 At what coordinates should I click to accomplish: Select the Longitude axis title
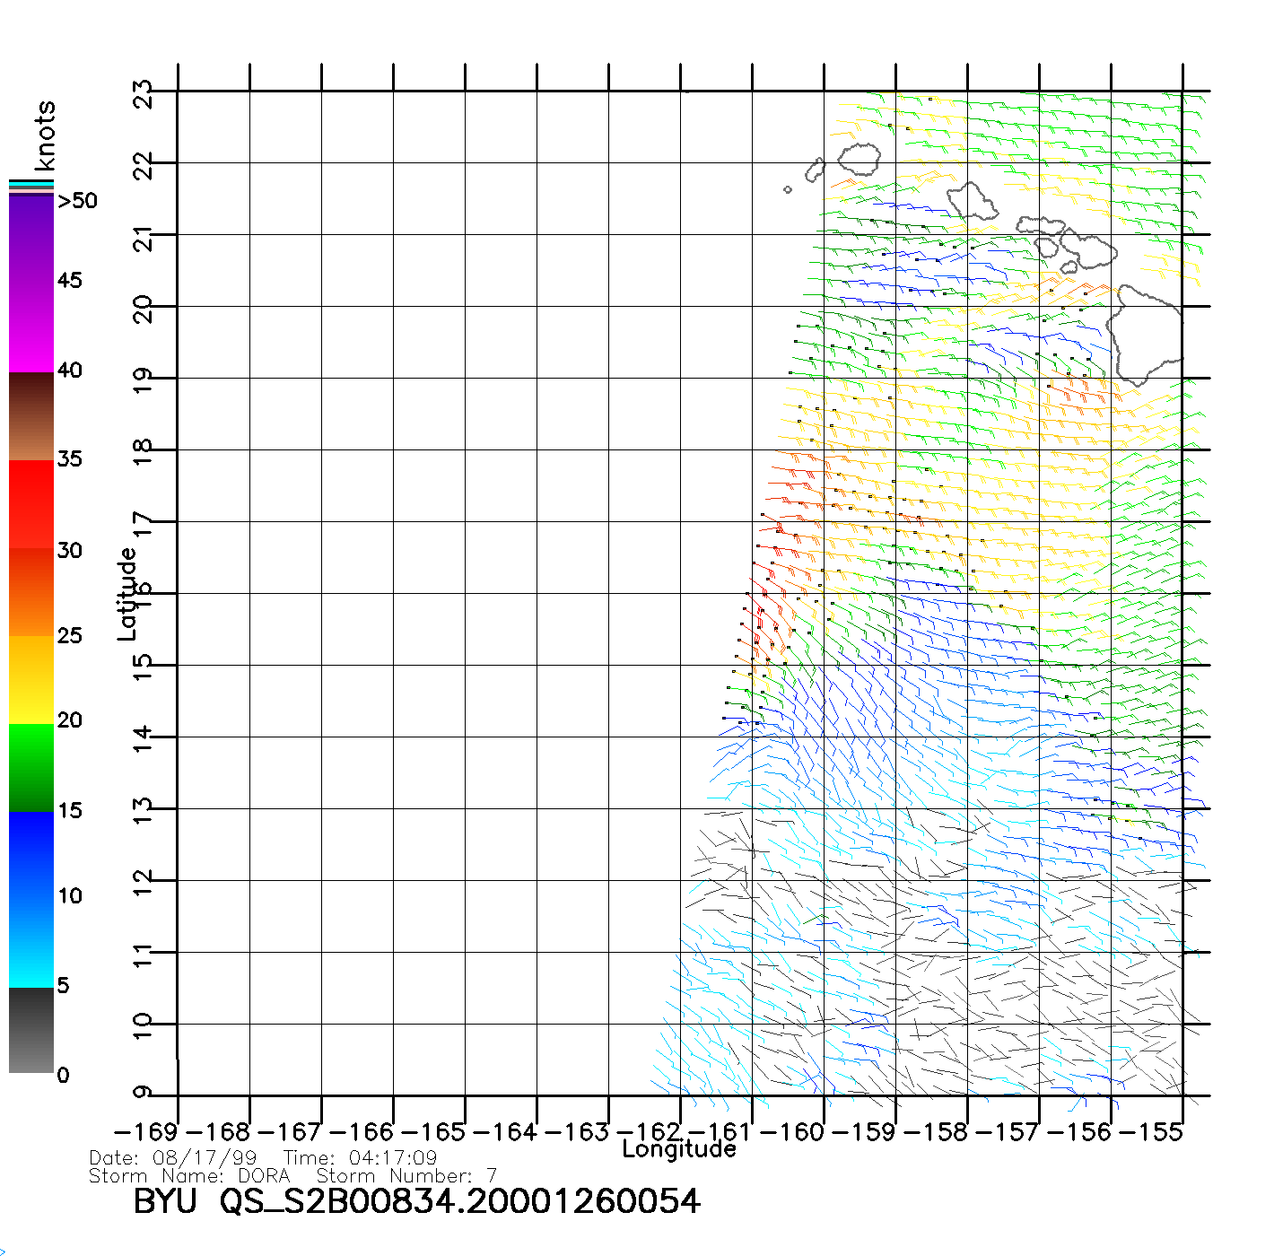point(679,1149)
